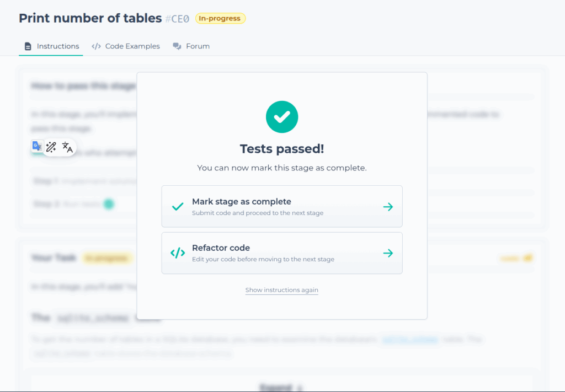Screen dimensions: 565x392
Task: Click the magic wand sparkle icon
Action: click(x=51, y=147)
